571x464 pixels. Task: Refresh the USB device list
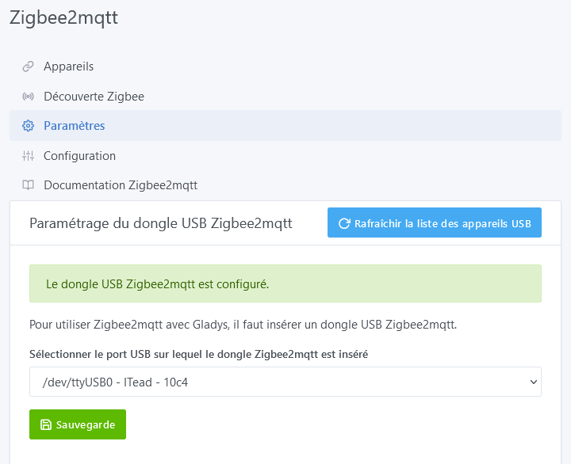(435, 222)
